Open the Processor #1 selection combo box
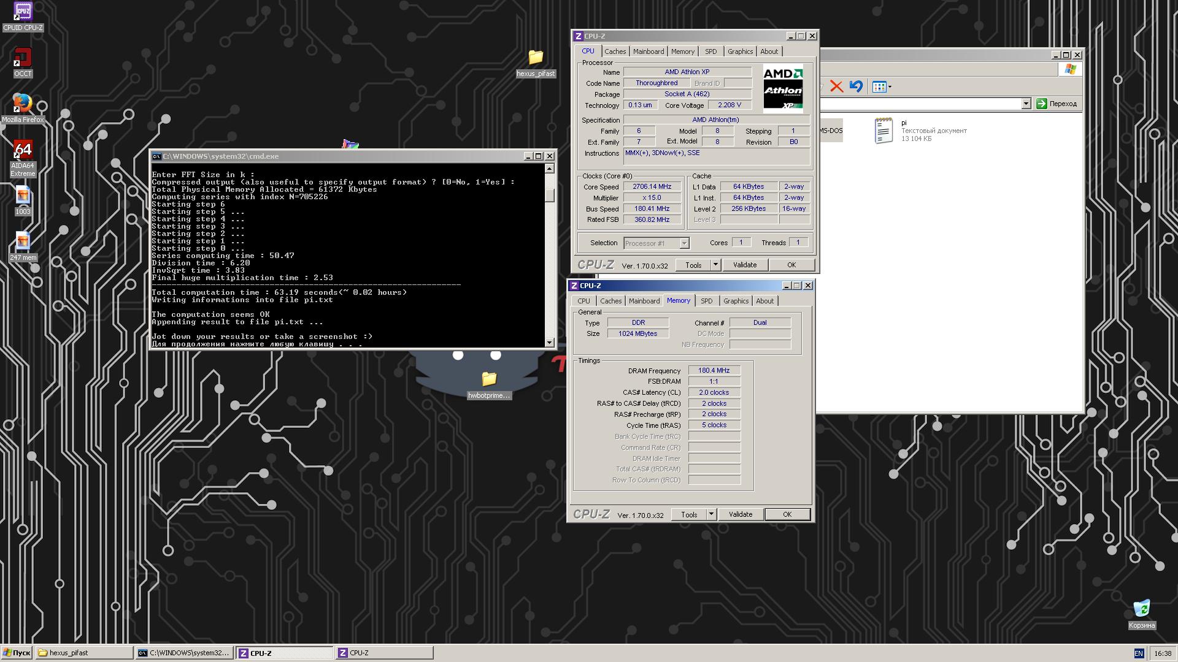The height and width of the screenshot is (662, 1178). [656, 243]
